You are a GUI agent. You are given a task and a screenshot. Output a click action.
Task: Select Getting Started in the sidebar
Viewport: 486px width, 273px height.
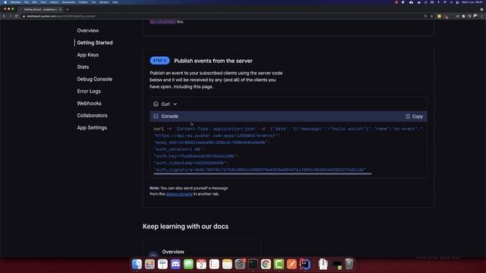[95, 42]
